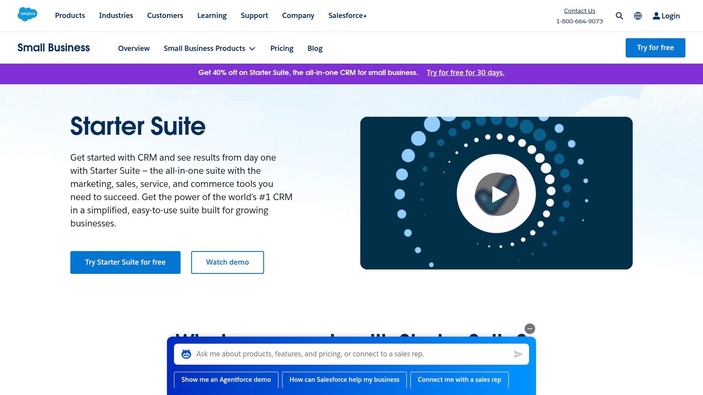Viewport: 703px width, 395px height.
Task: Select Connect me with a sales rep
Action: coord(460,380)
